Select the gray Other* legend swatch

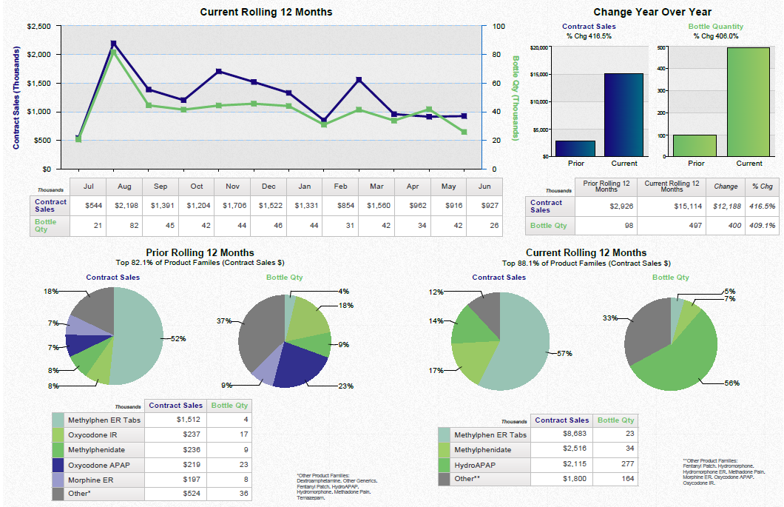click(x=58, y=494)
